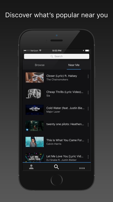Open options for twenty one pilots video
Viewport: 113px width, 202px height.
click(88, 125)
